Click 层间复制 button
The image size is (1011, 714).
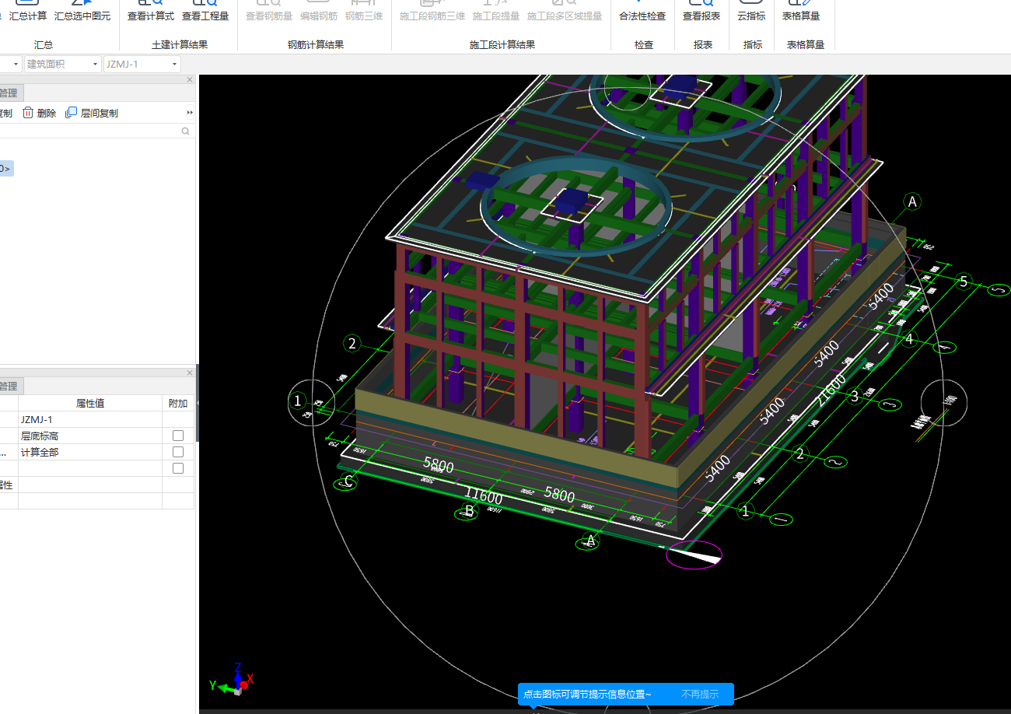click(92, 113)
